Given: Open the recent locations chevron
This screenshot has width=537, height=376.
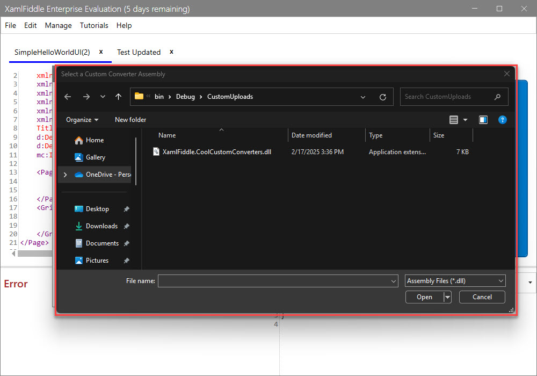Looking at the screenshot, I should 103,97.
